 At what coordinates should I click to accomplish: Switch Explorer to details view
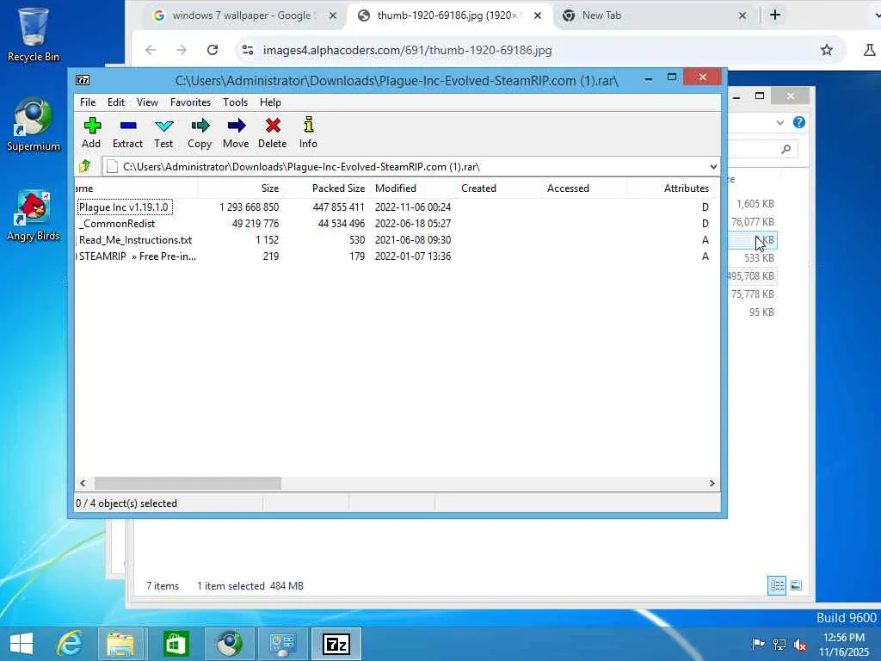pyautogui.click(x=777, y=585)
